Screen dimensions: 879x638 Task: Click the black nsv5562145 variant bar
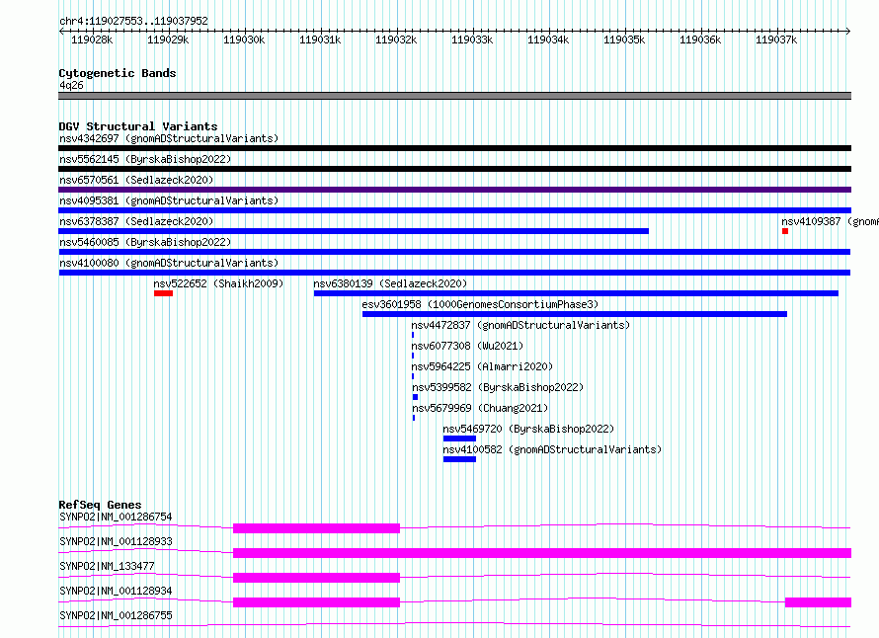point(454,169)
